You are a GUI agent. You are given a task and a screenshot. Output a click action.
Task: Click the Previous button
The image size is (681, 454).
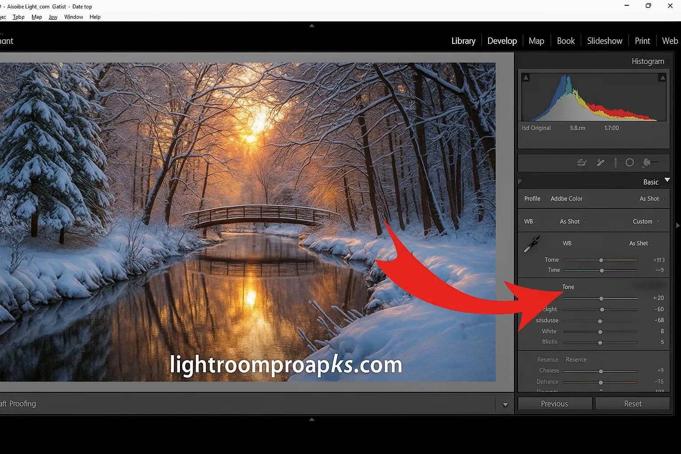(554, 403)
